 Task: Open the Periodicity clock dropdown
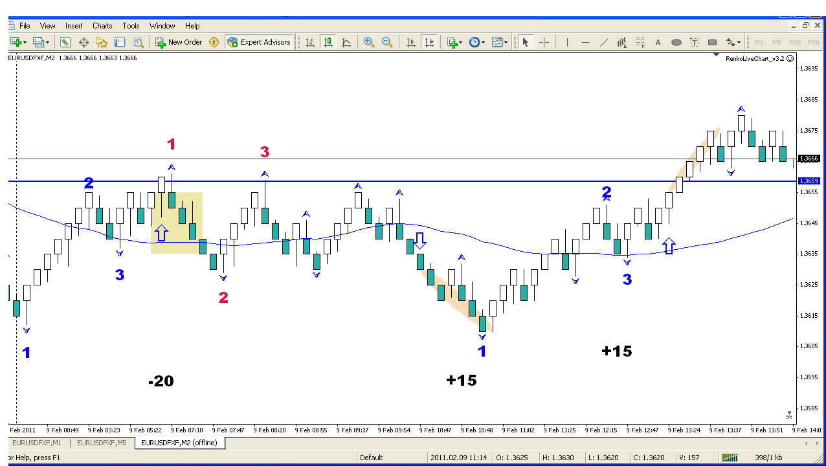click(x=476, y=42)
